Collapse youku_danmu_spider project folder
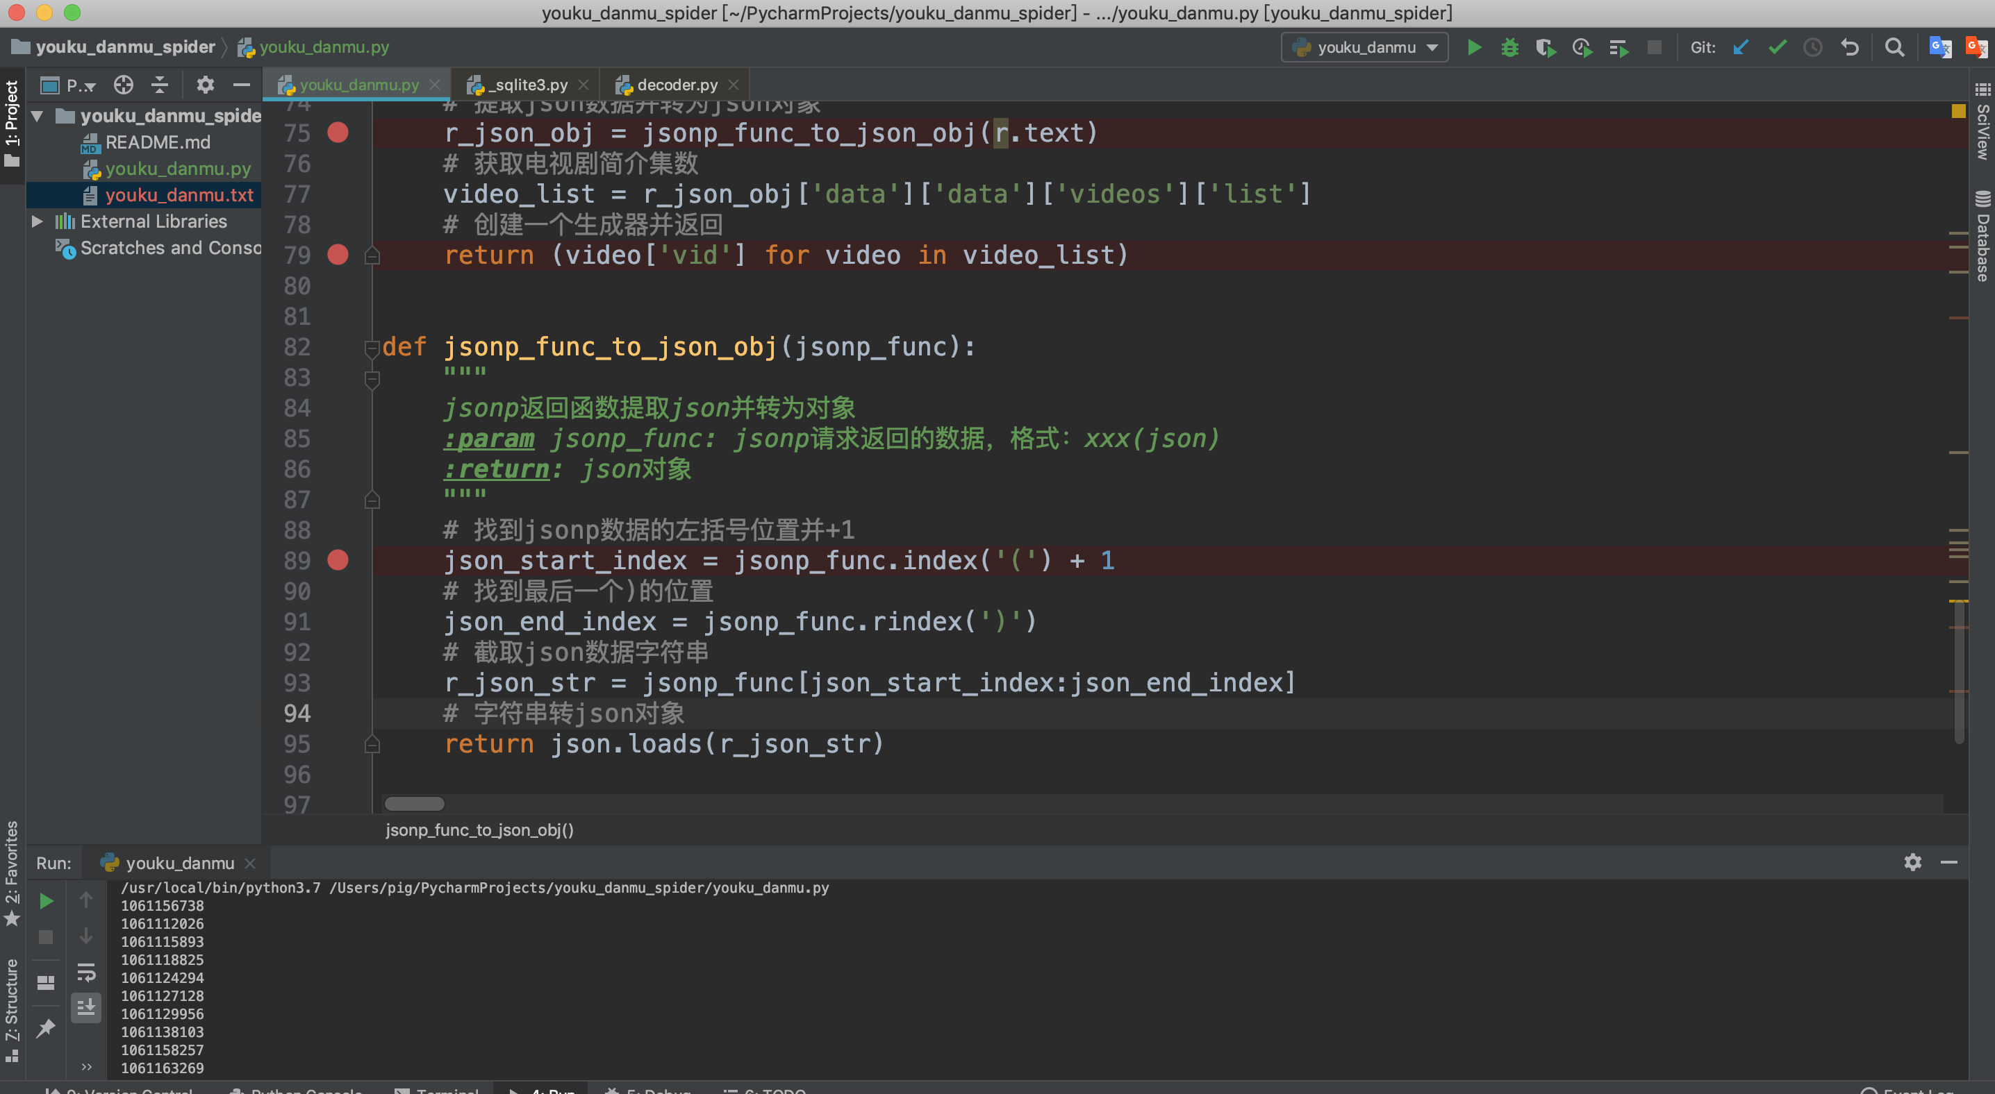1995x1094 pixels. [x=36, y=116]
